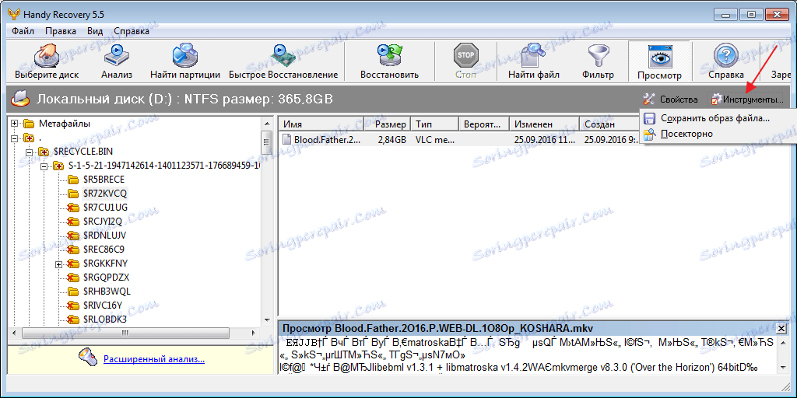The width and height of the screenshot is (797, 398).
Task: Collapse the root dot folder node
Action: (15, 138)
